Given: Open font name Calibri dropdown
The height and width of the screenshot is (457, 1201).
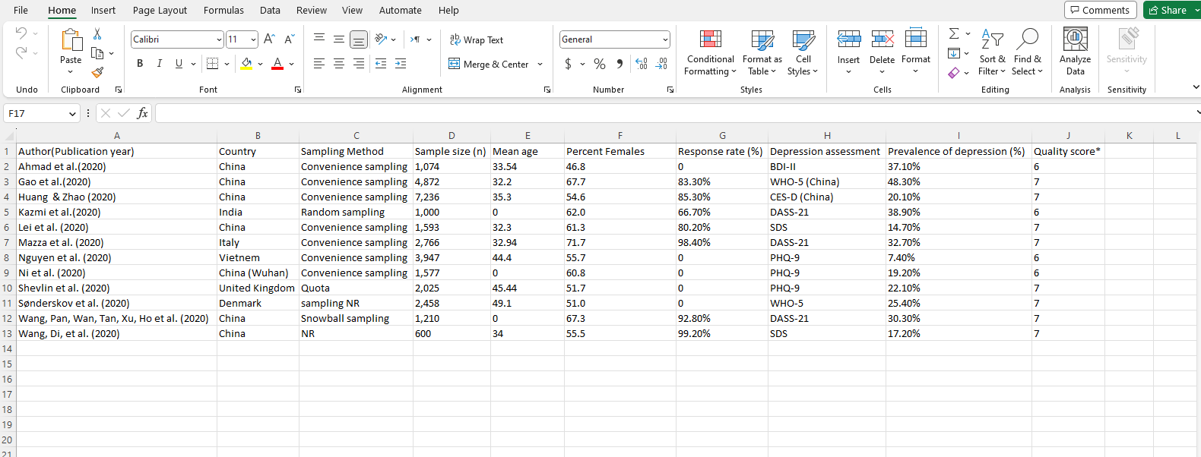Looking at the screenshot, I should click(219, 39).
